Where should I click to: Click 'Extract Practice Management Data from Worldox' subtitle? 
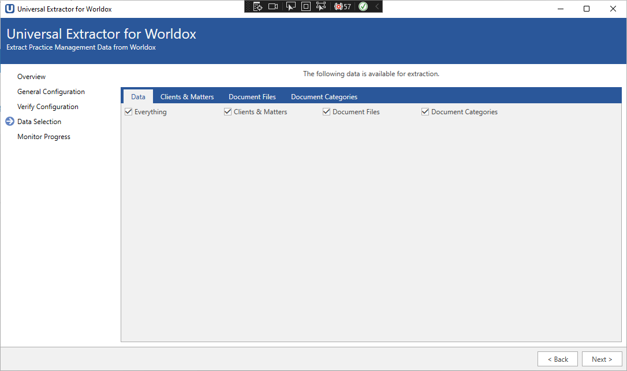pos(81,47)
